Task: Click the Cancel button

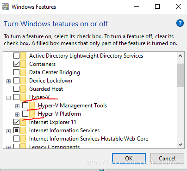Action: point(167,159)
